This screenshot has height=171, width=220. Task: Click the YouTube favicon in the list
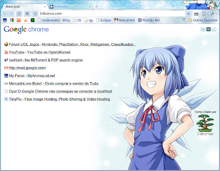pos(6,52)
